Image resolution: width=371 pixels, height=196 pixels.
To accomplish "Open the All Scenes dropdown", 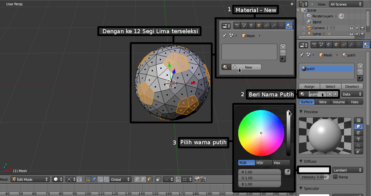I will click(x=346, y=4).
